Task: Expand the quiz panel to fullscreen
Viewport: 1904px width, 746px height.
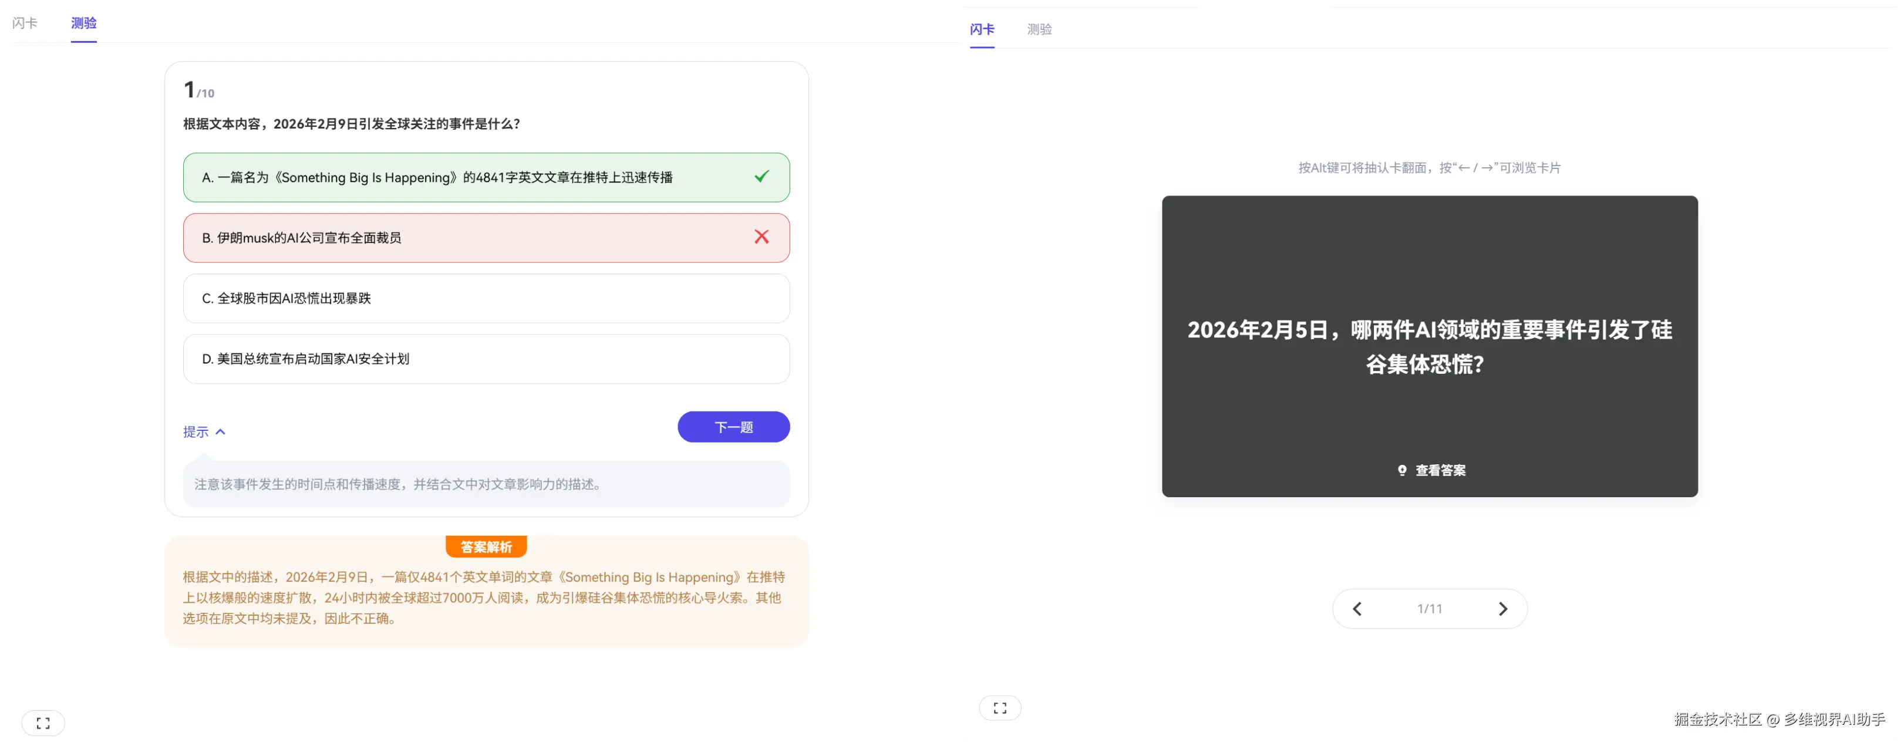Action: [42, 723]
